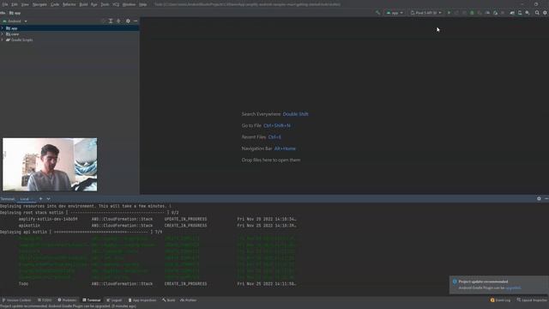The image size is (549, 309).
Task: Restore the IDE window size
Action: pyautogui.click(x=536, y=4)
